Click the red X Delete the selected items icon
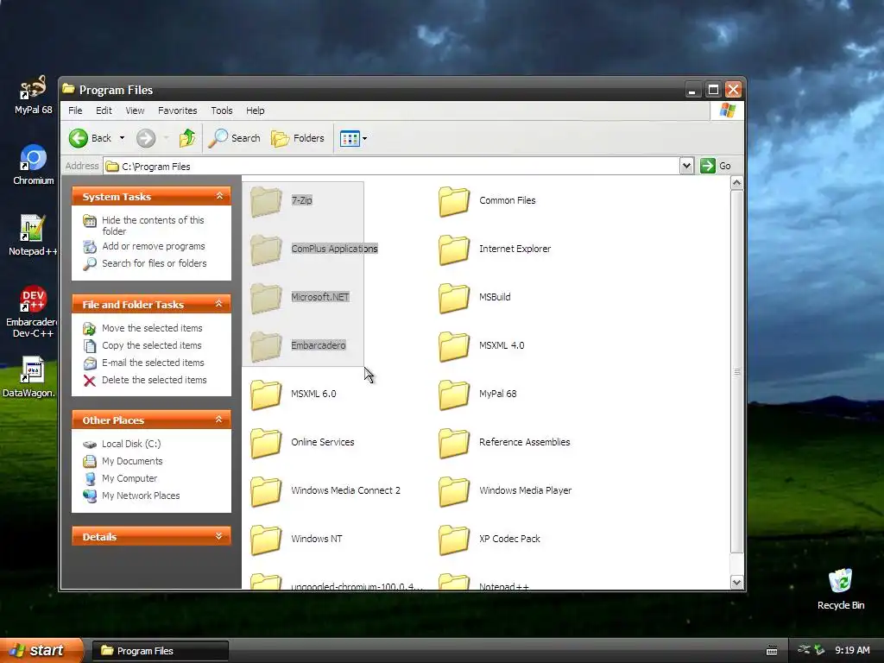Screen dimensions: 884x663 pyautogui.click(x=90, y=381)
